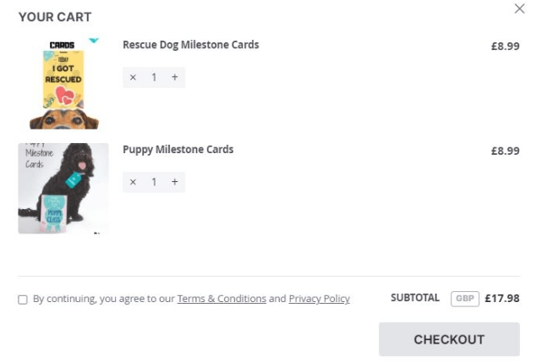
Task: Close the cart panel
Action: [x=519, y=8]
